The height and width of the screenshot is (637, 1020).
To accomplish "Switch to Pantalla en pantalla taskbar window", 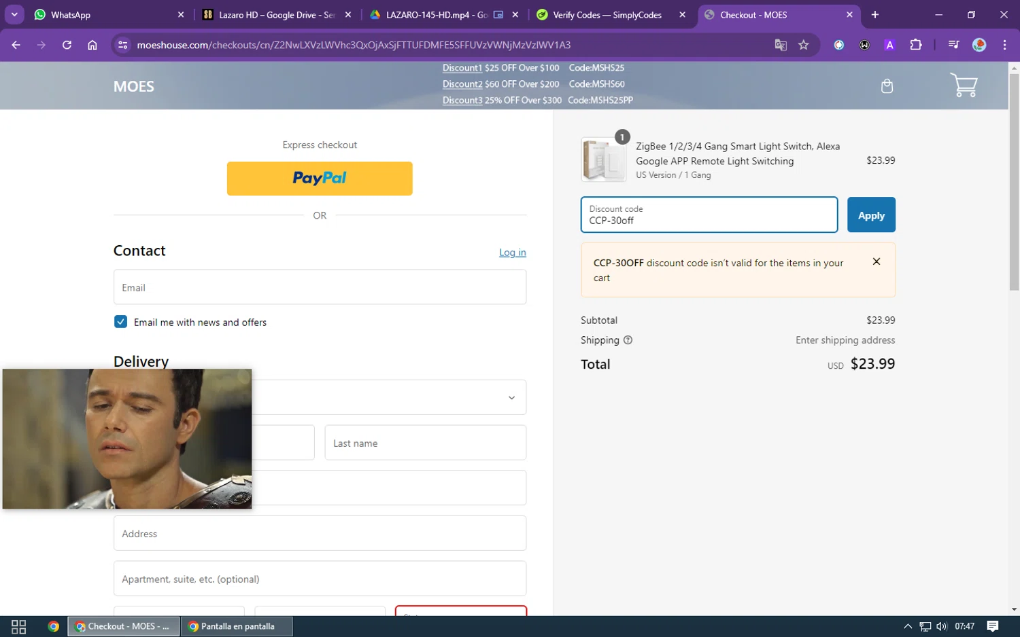I will [x=237, y=626].
